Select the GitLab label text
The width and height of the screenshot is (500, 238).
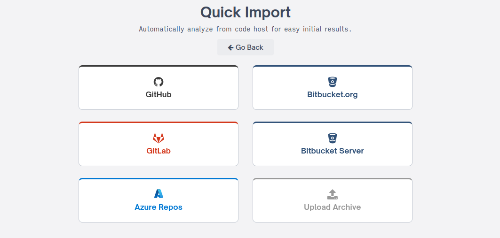tap(159, 151)
